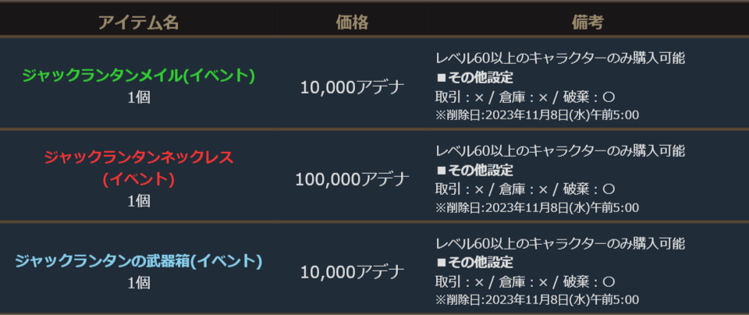This screenshot has width=749, height=315.
Task: Click 1個 quantity under ジャックランタンメイル
Action: (139, 97)
